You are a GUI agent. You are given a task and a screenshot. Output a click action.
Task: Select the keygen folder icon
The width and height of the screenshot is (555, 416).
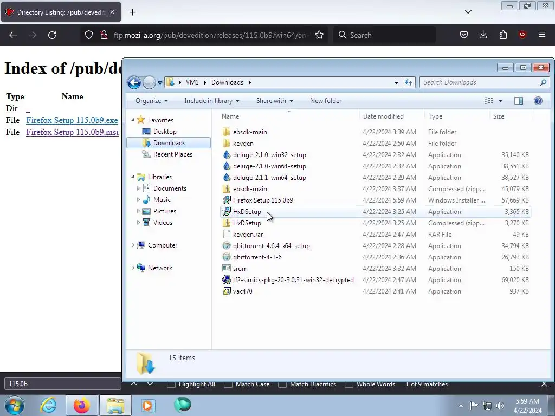pos(227,143)
